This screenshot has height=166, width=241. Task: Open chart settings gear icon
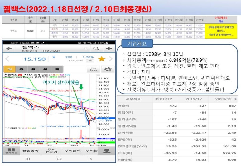coord(108,69)
